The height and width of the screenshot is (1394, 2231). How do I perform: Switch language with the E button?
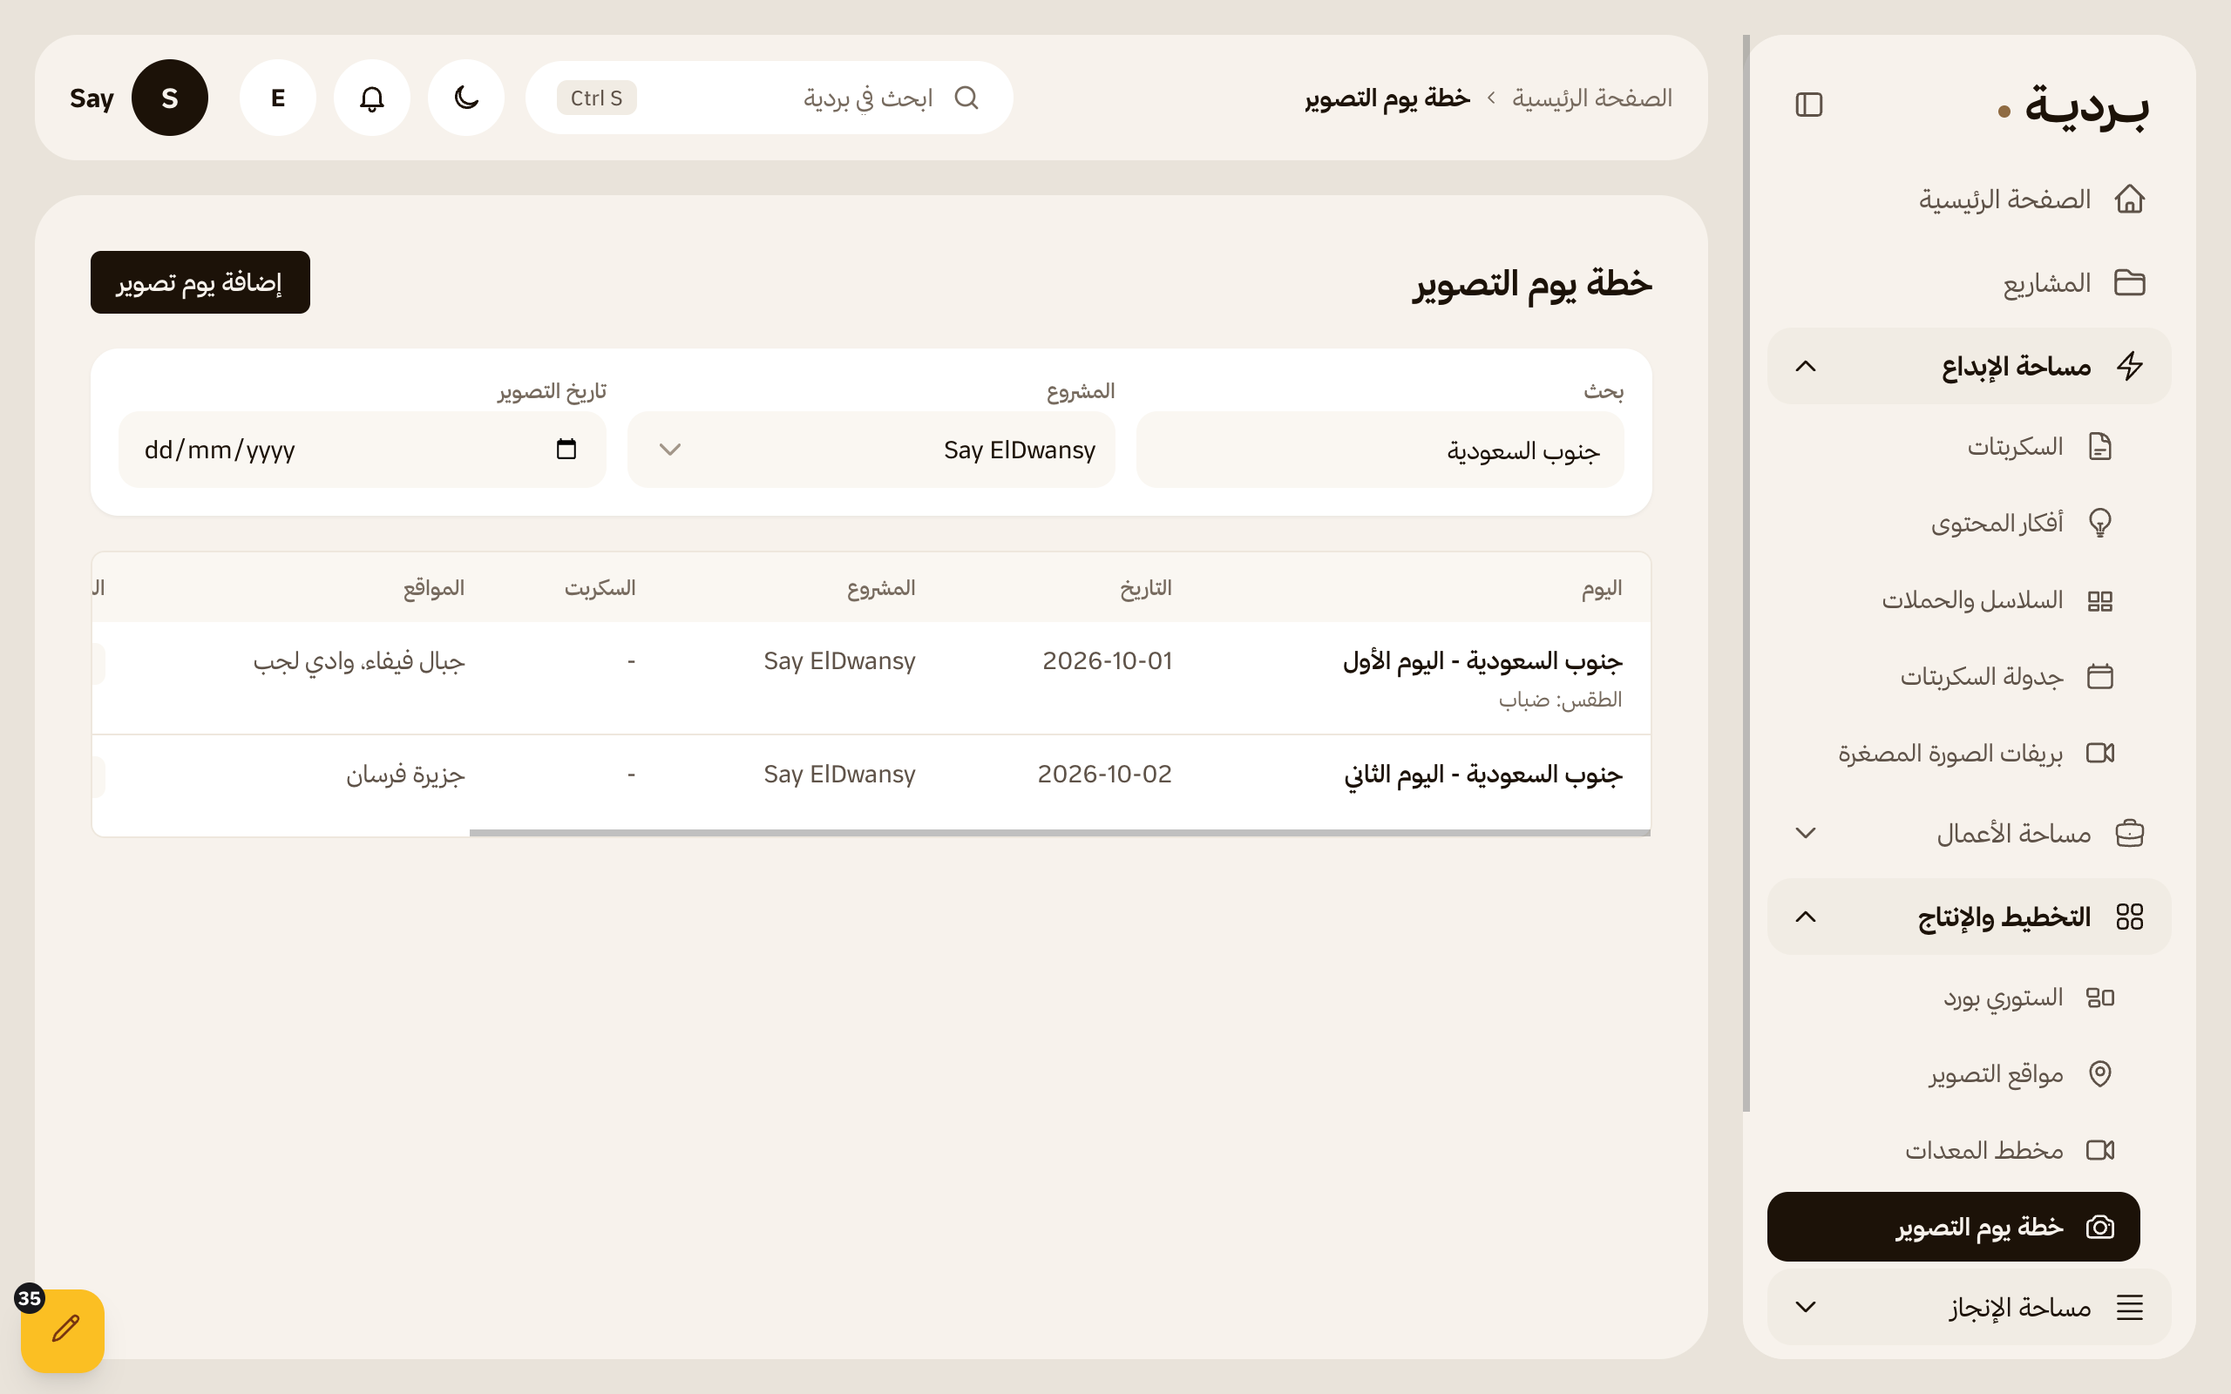pyautogui.click(x=277, y=98)
